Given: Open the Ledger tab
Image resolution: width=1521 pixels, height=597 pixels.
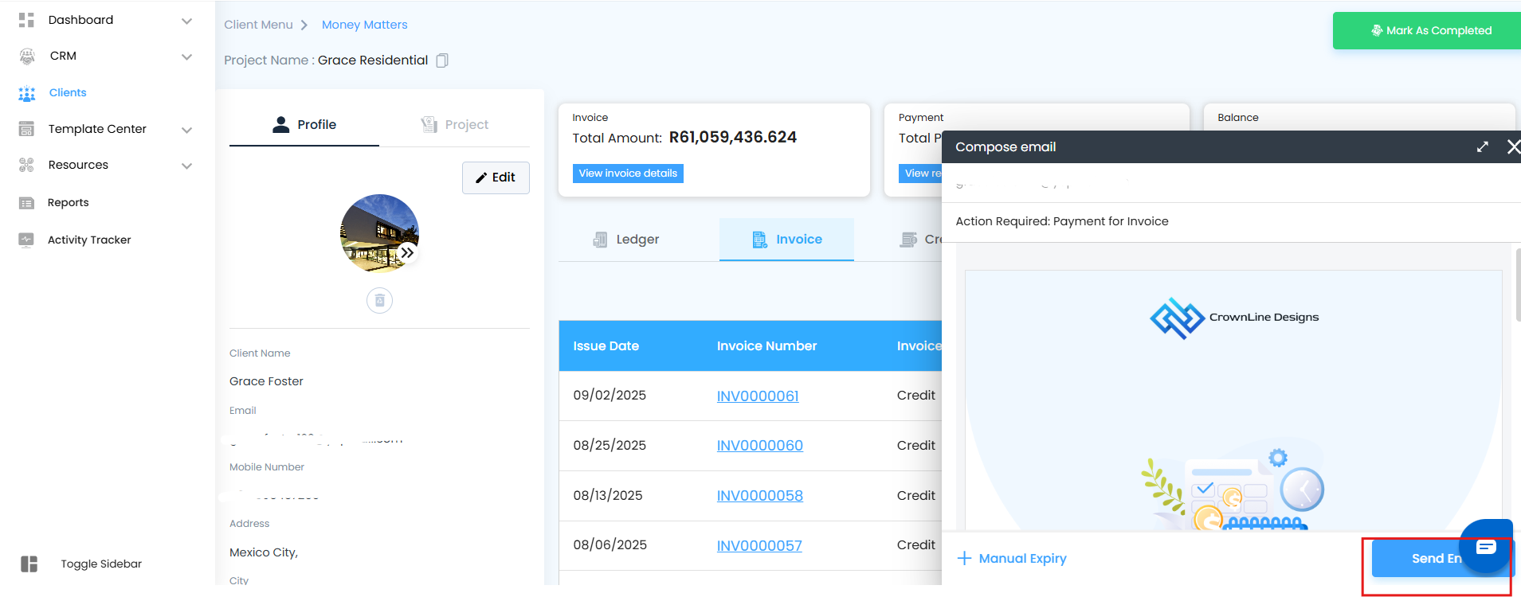Looking at the screenshot, I should 626,240.
